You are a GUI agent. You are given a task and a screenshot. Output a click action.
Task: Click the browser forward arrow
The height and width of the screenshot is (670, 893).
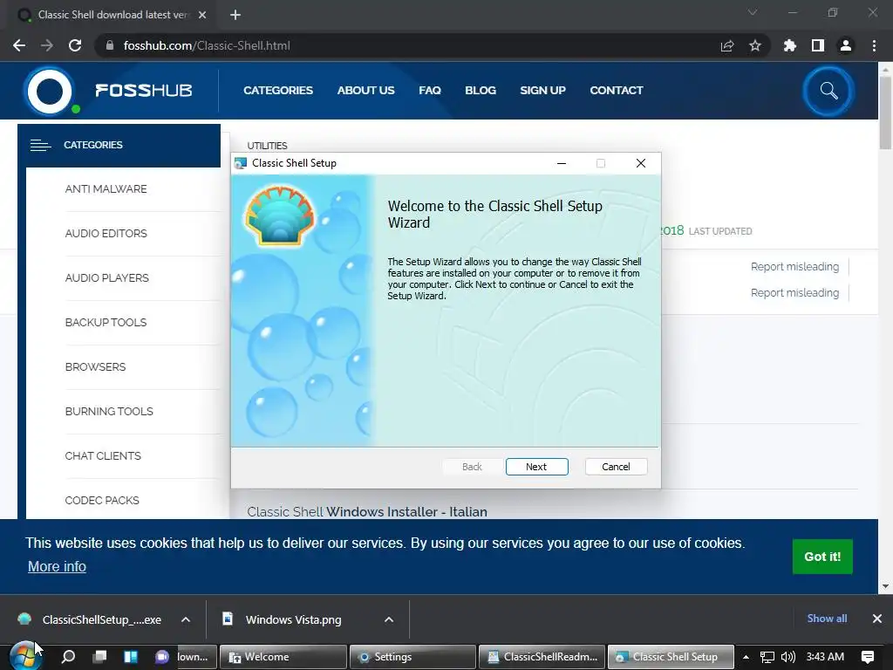[x=47, y=45]
